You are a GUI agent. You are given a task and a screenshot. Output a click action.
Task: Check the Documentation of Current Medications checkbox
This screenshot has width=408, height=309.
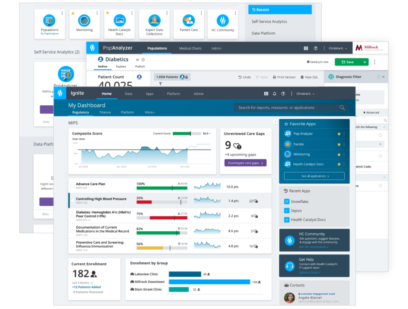[x=73, y=231]
